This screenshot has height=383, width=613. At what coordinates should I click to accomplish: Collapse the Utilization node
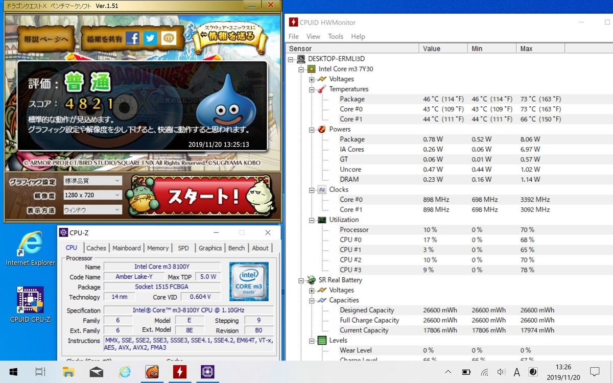pos(312,220)
